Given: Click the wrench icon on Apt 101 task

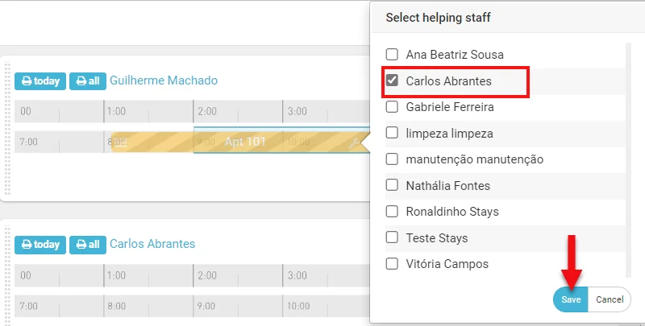Looking at the screenshot, I should point(355,142).
